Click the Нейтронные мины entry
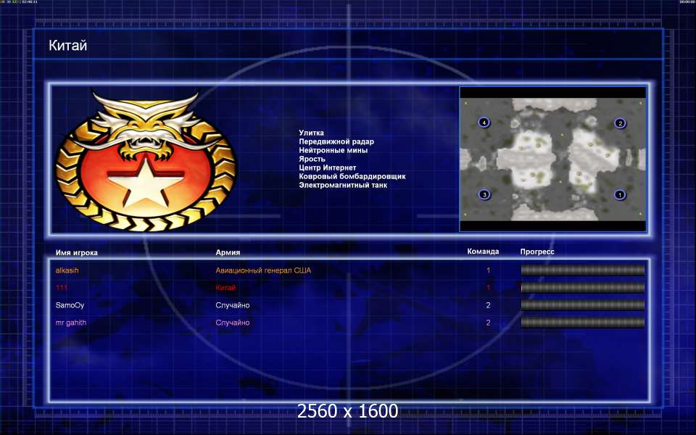 click(333, 150)
